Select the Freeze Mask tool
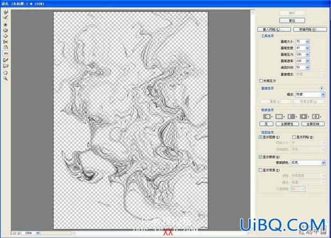Viewport: 331px width, 238px height. coord(6,60)
